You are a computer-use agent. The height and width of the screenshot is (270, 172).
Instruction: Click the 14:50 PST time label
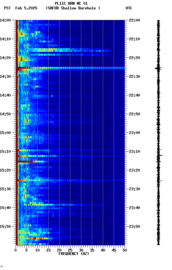pos(5,114)
